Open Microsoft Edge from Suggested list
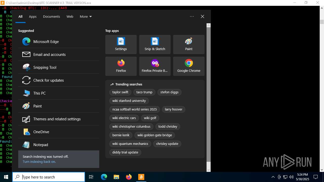The width and height of the screenshot is (324, 182). [59, 42]
